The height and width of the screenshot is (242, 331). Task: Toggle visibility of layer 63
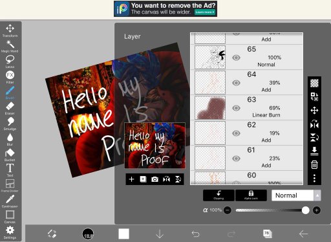coord(236,108)
